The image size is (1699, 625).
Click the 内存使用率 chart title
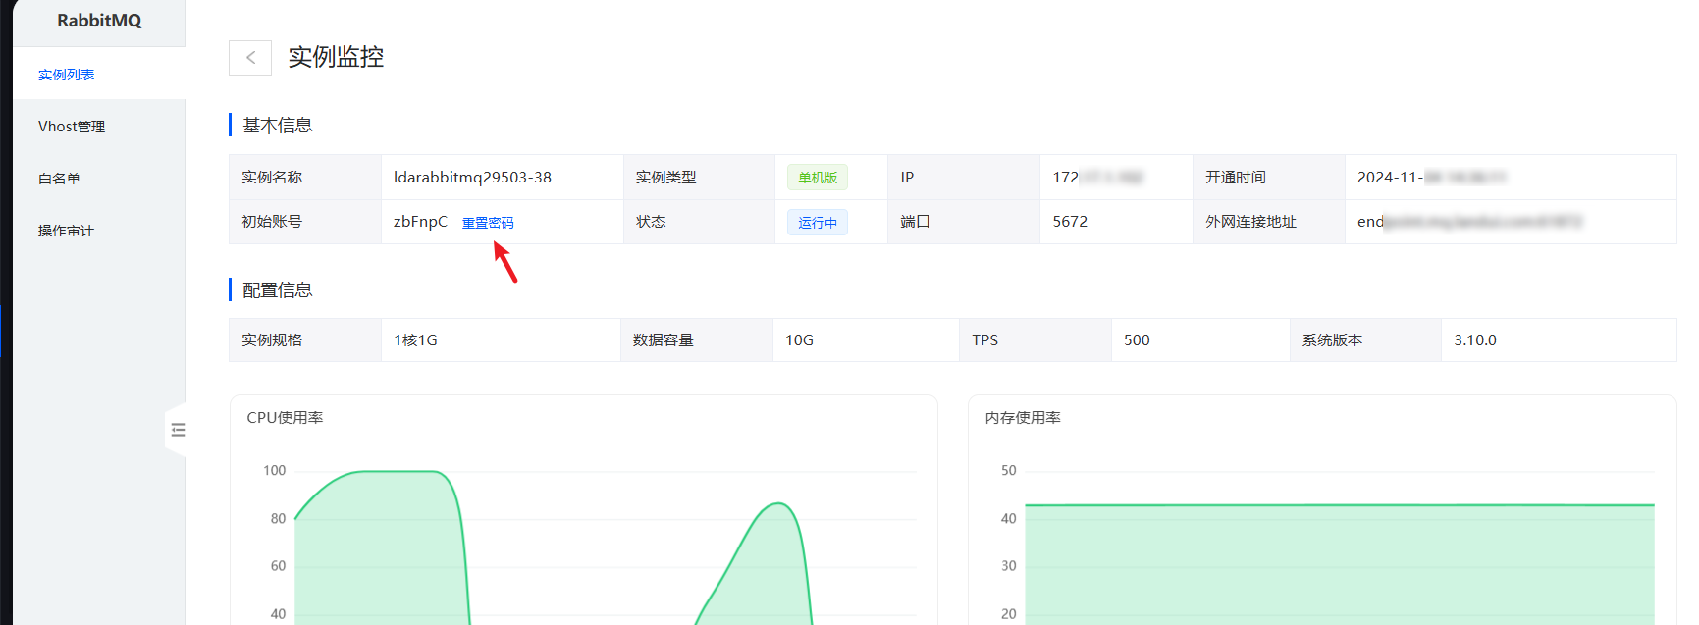pos(1023,418)
